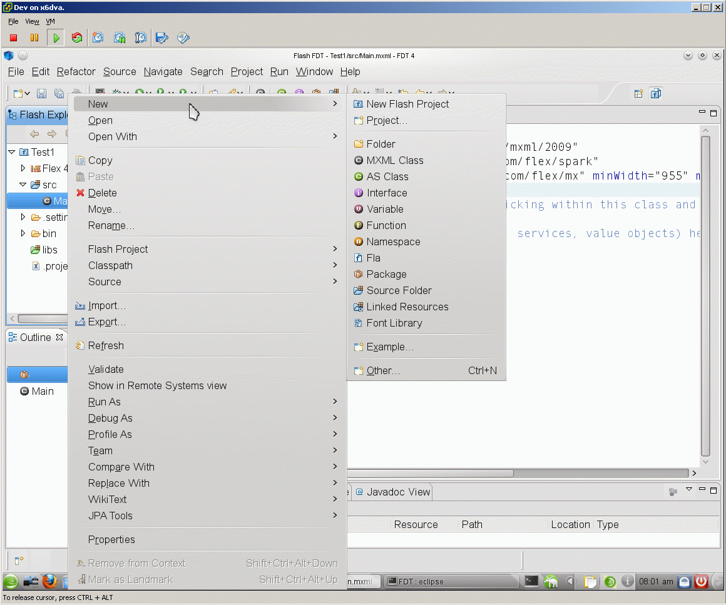Choose New Flash Project from submenu
The height and width of the screenshot is (605, 726).
tap(426, 104)
